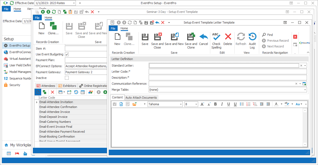Go to Next Record
Screen dimensions: 318x165
(273, 46)
